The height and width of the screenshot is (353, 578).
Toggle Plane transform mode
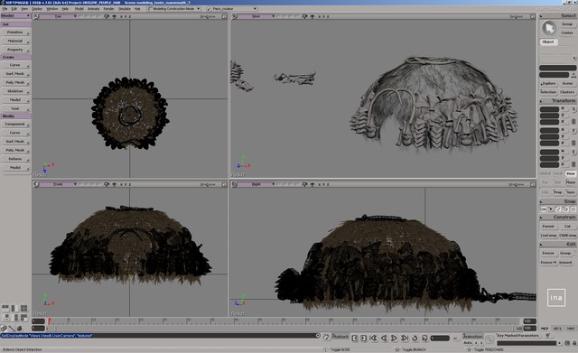(x=571, y=182)
